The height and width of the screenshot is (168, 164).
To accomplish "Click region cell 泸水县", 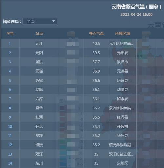I will click(x=122, y=99).
